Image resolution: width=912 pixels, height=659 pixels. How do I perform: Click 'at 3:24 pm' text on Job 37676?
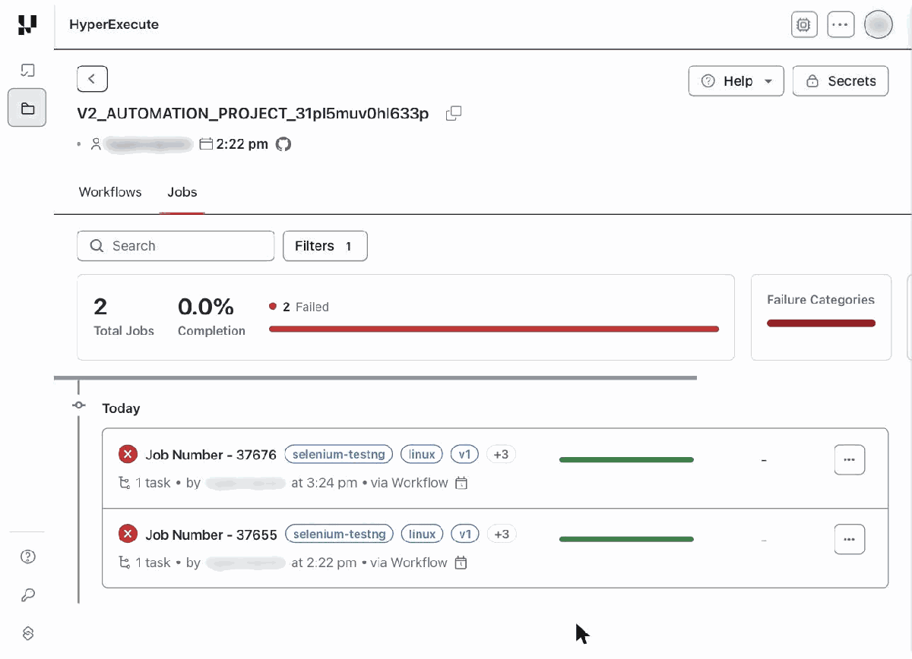[325, 483]
